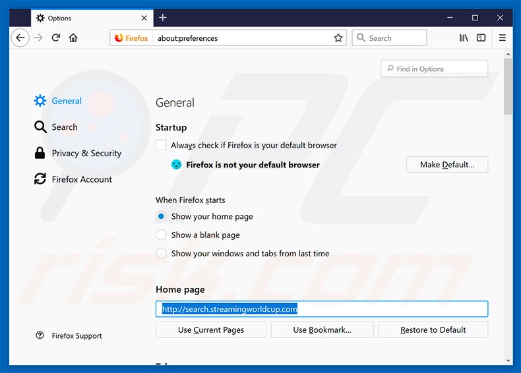521x373 pixels.
Task: Open the Search settings category
Action: (x=56, y=127)
